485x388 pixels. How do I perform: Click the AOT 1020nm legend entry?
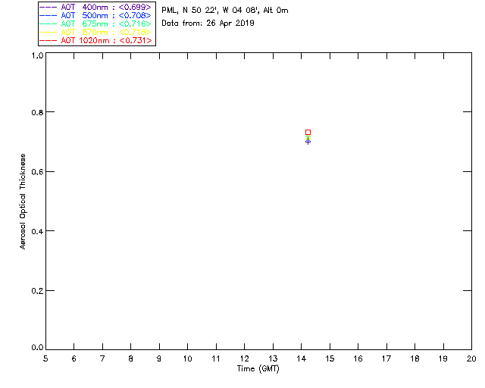click(95, 40)
